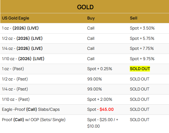Click the 1/10 oz (Past) row label
This screenshot has width=169, height=133.
coord(16,99)
